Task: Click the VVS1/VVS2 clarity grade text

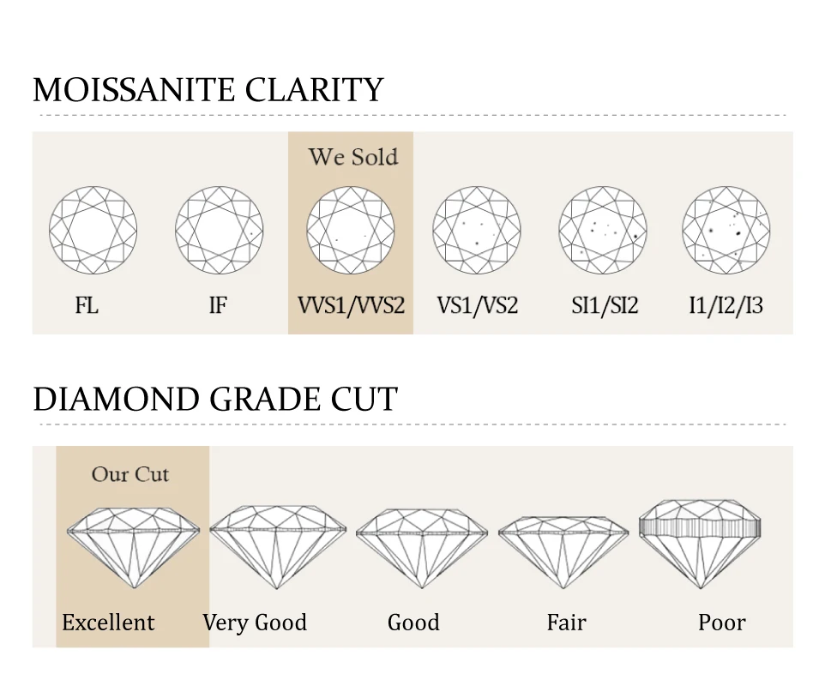Action: (351, 305)
